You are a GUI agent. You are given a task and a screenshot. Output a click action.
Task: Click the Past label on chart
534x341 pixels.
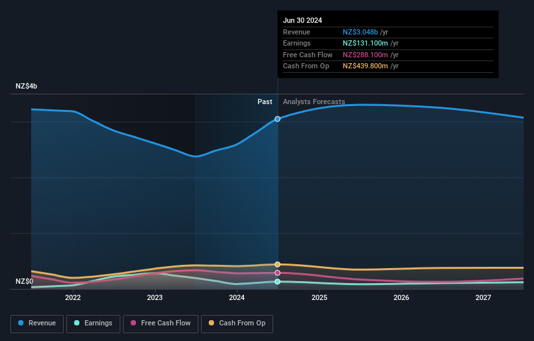pos(265,102)
